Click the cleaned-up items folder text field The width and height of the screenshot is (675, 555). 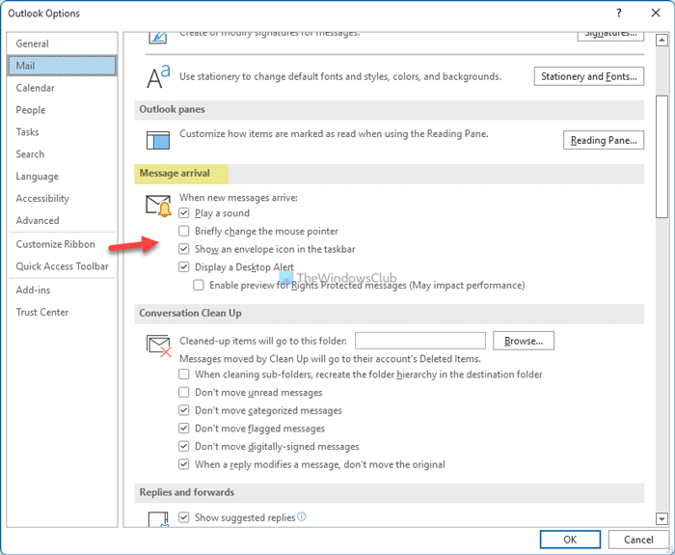[x=419, y=341]
